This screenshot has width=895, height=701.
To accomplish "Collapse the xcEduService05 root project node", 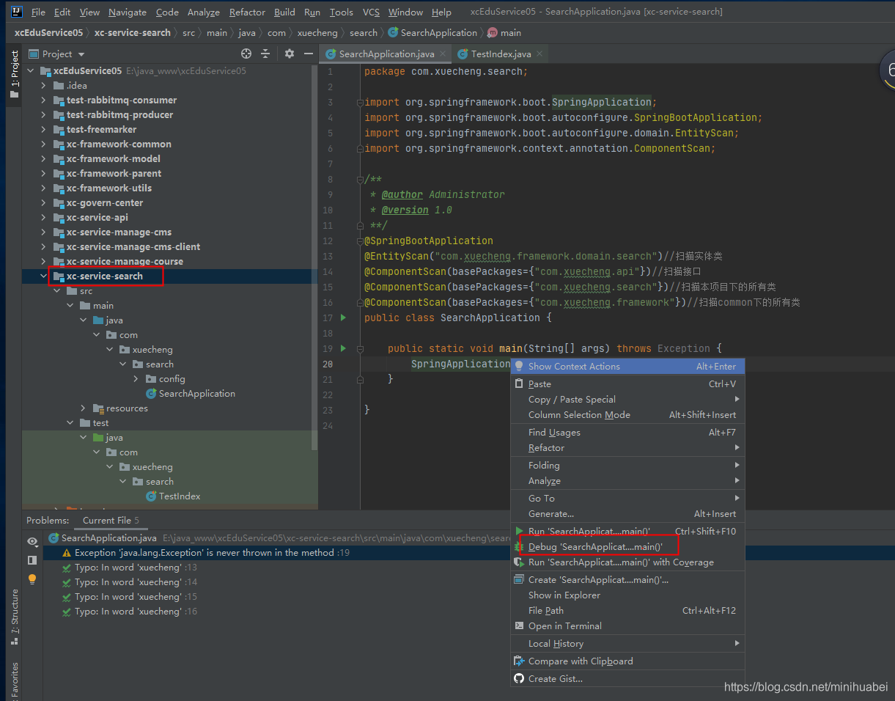I will pos(31,70).
